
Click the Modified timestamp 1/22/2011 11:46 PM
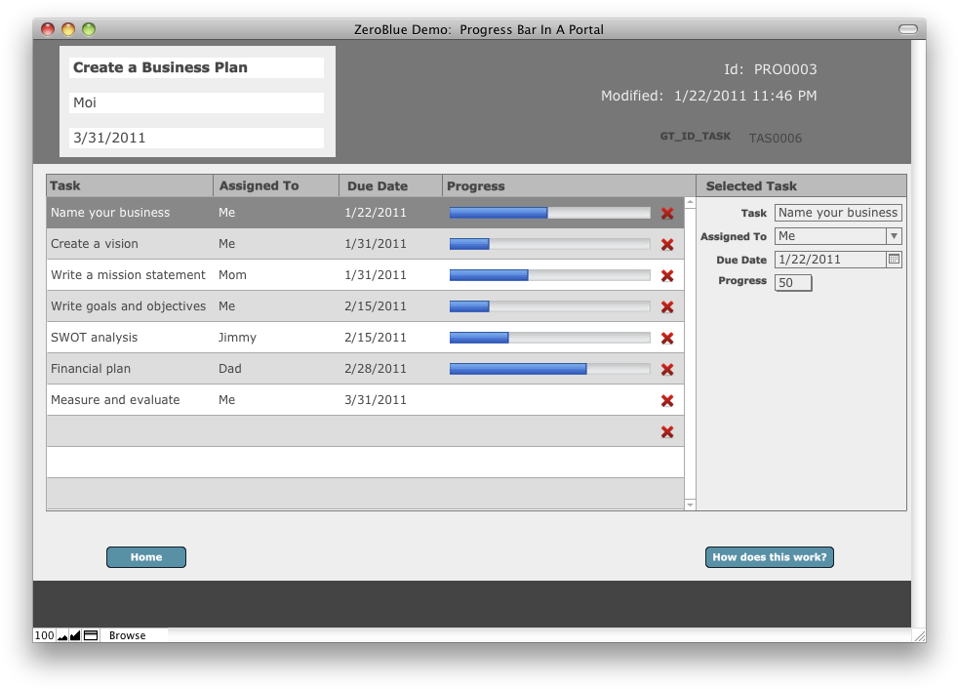pos(745,96)
